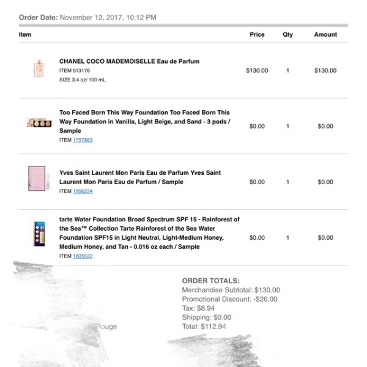
Task: Click the Yves Saint Laurent sample thumbnail
Action: [x=39, y=179]
